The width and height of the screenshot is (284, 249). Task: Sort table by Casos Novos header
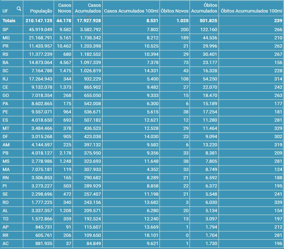(x=64, y=8)
